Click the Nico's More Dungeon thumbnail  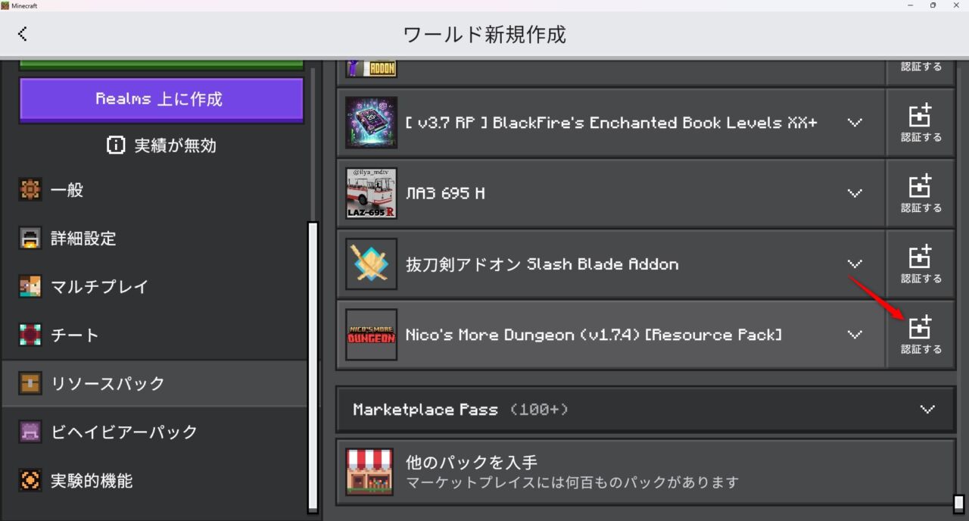(x=371, y=335)
